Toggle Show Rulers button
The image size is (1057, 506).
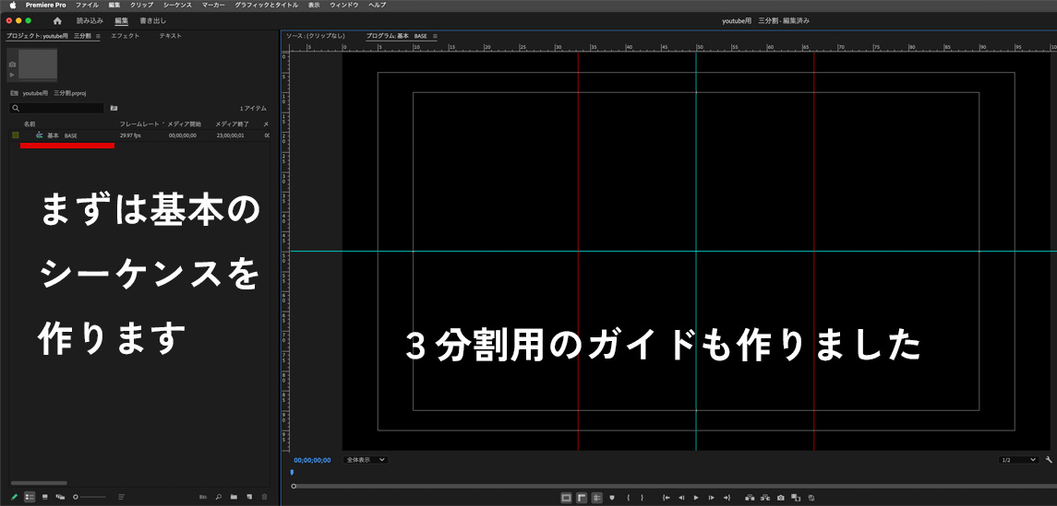coord(582,498)
